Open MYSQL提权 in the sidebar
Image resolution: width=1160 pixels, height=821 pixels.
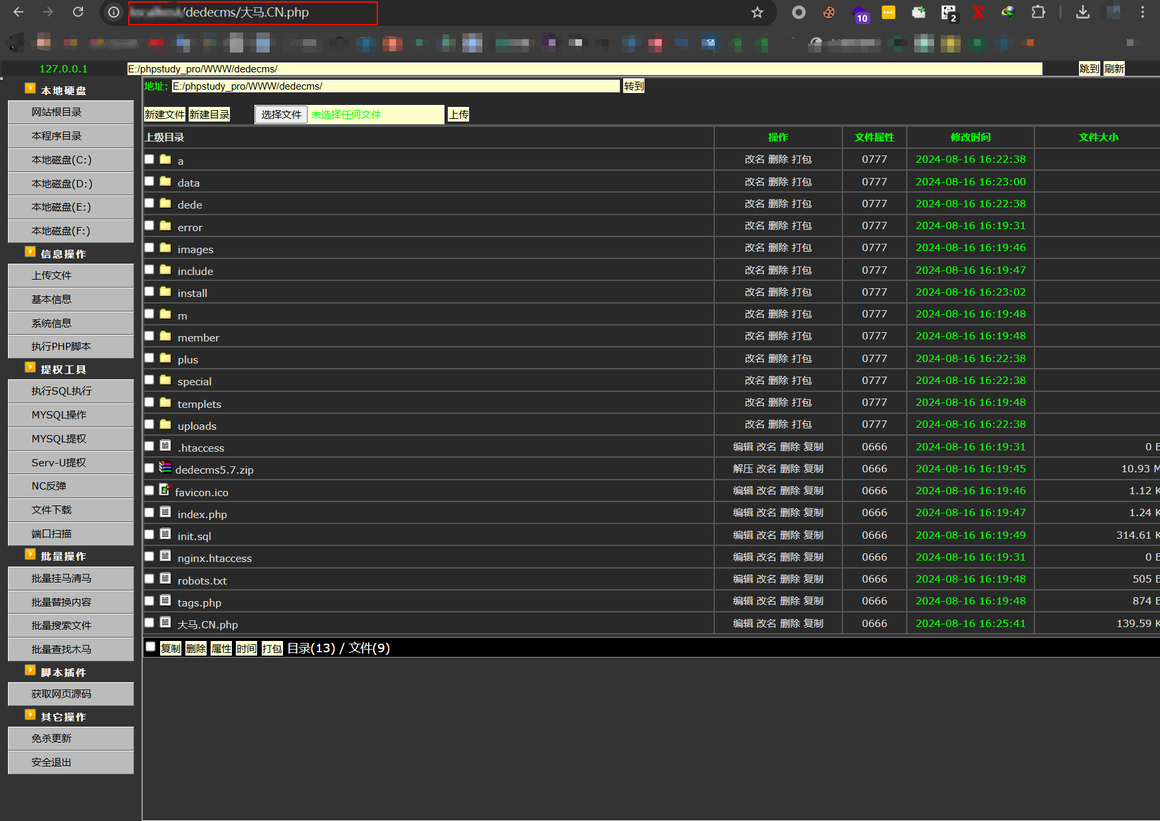(70, 439)
